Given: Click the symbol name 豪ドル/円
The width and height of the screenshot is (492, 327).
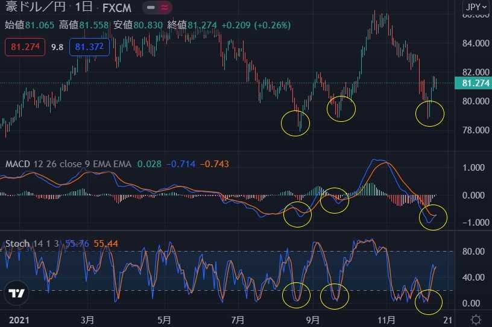Looking at the screenshot, I should click(x=36, y=7).
